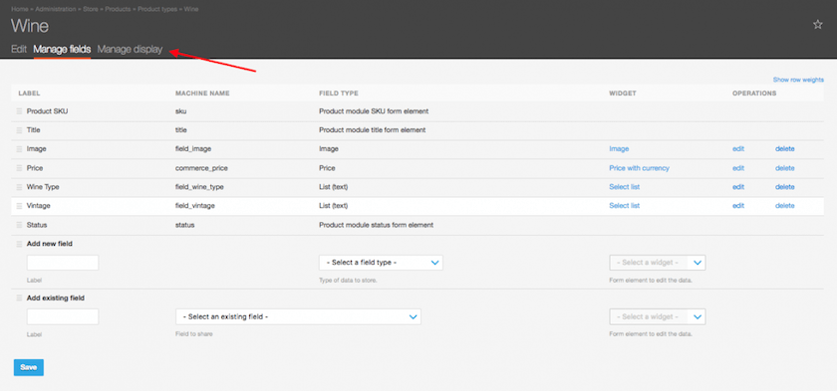Open Store breadcrumb link
This screenshot has height=391, width=837.
point(91,9)
